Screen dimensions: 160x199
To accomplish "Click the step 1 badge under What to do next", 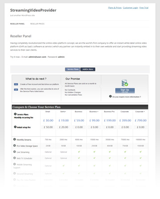I will tap(16, 84).
